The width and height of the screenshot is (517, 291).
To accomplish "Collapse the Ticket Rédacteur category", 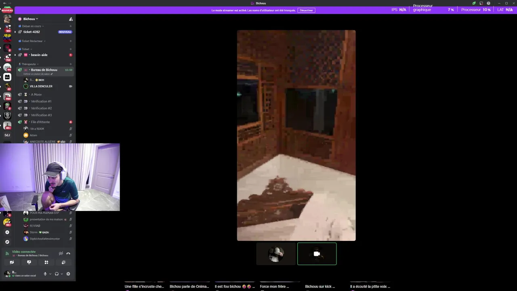I will pyautogui.click(x=33, y=41).
